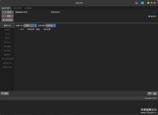The width and height of the screenshot is (158, 115).
Task: Sort results by the 文件名称 column header
Action: [31, 29]
